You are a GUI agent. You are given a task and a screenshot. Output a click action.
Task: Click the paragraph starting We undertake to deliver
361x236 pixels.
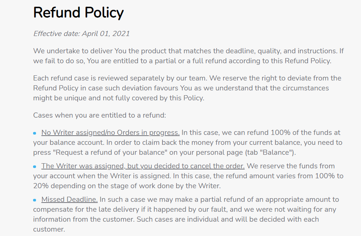(x=188, y=56)
